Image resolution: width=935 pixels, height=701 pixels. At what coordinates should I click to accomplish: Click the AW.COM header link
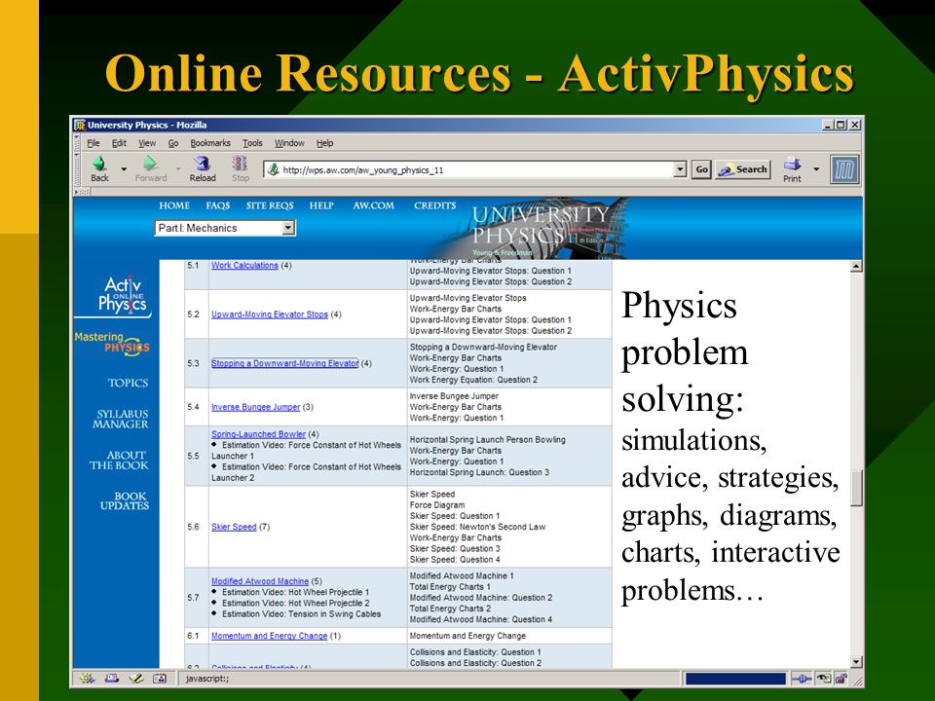[373, 205]
